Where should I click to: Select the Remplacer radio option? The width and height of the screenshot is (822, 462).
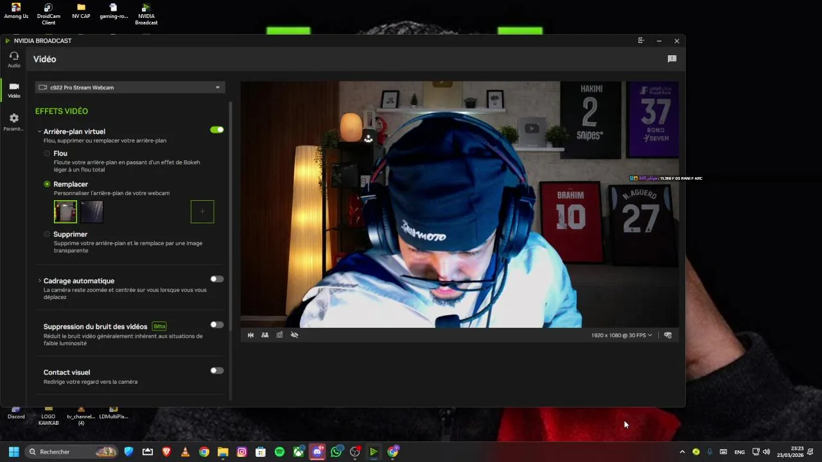point(47,184)
